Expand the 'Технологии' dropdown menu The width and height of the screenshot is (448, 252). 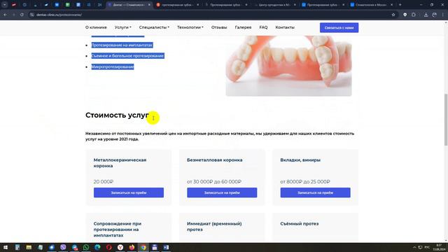point(190,27)
